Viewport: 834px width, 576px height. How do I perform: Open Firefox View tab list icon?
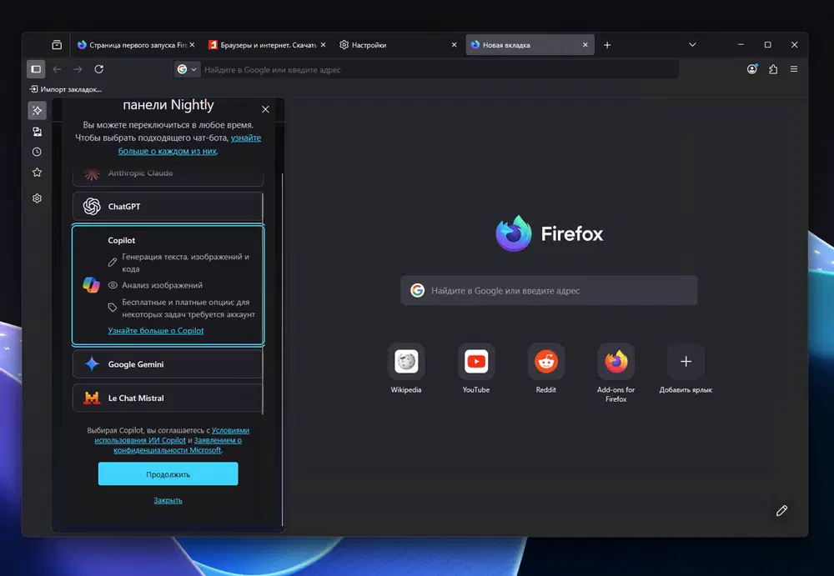click(x=57, y=45)
